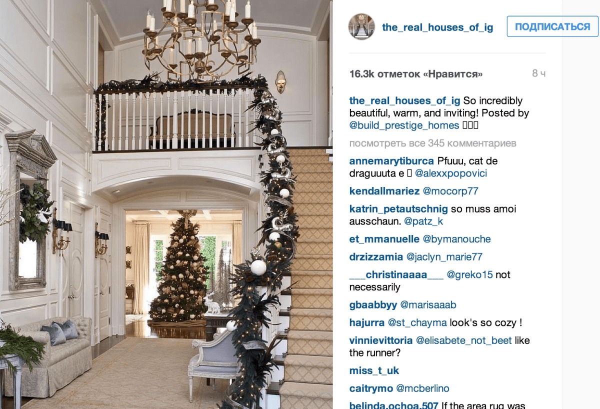
Task: Click the Christmas staircase post photo
Action: pos(166,204)
